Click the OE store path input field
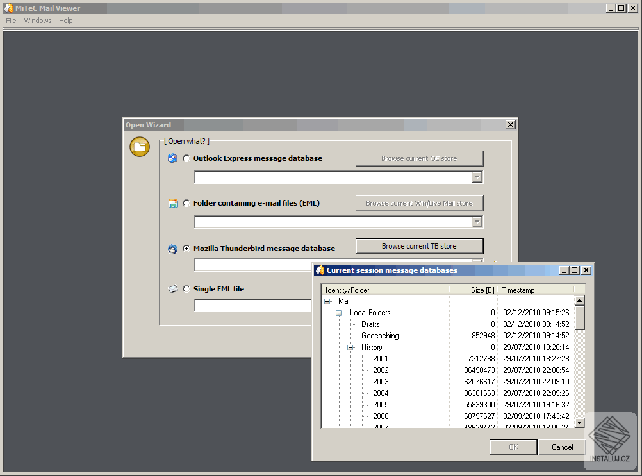 pyautogui.click(x=333, y=177)
